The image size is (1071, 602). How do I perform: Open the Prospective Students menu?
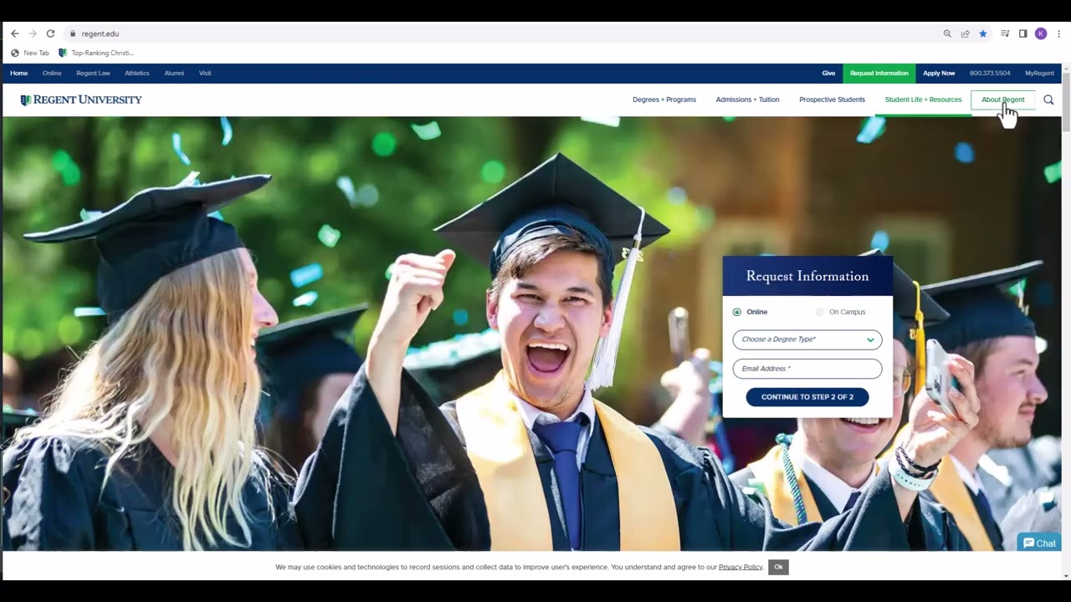tap(832, 99)
